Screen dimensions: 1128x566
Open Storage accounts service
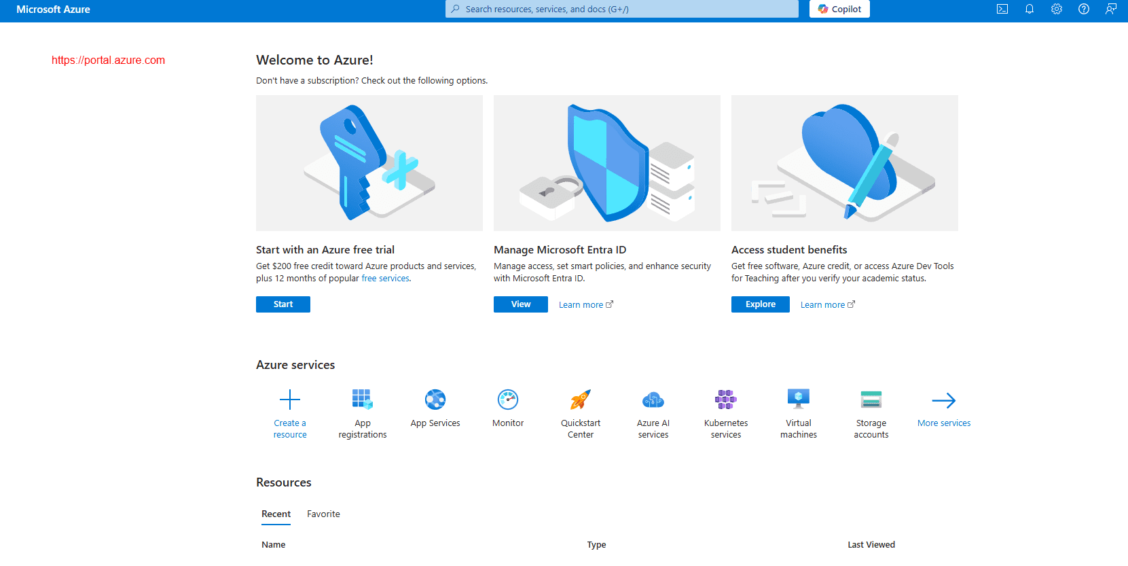tap(871, 400)
